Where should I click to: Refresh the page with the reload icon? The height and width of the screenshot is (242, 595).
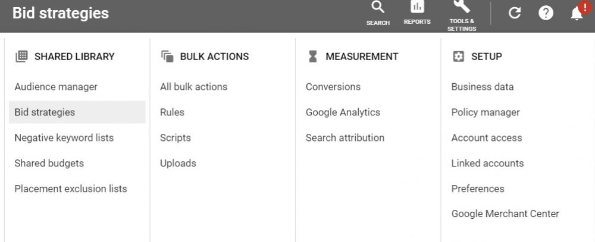pyautogui.click(x=515, y=13)
